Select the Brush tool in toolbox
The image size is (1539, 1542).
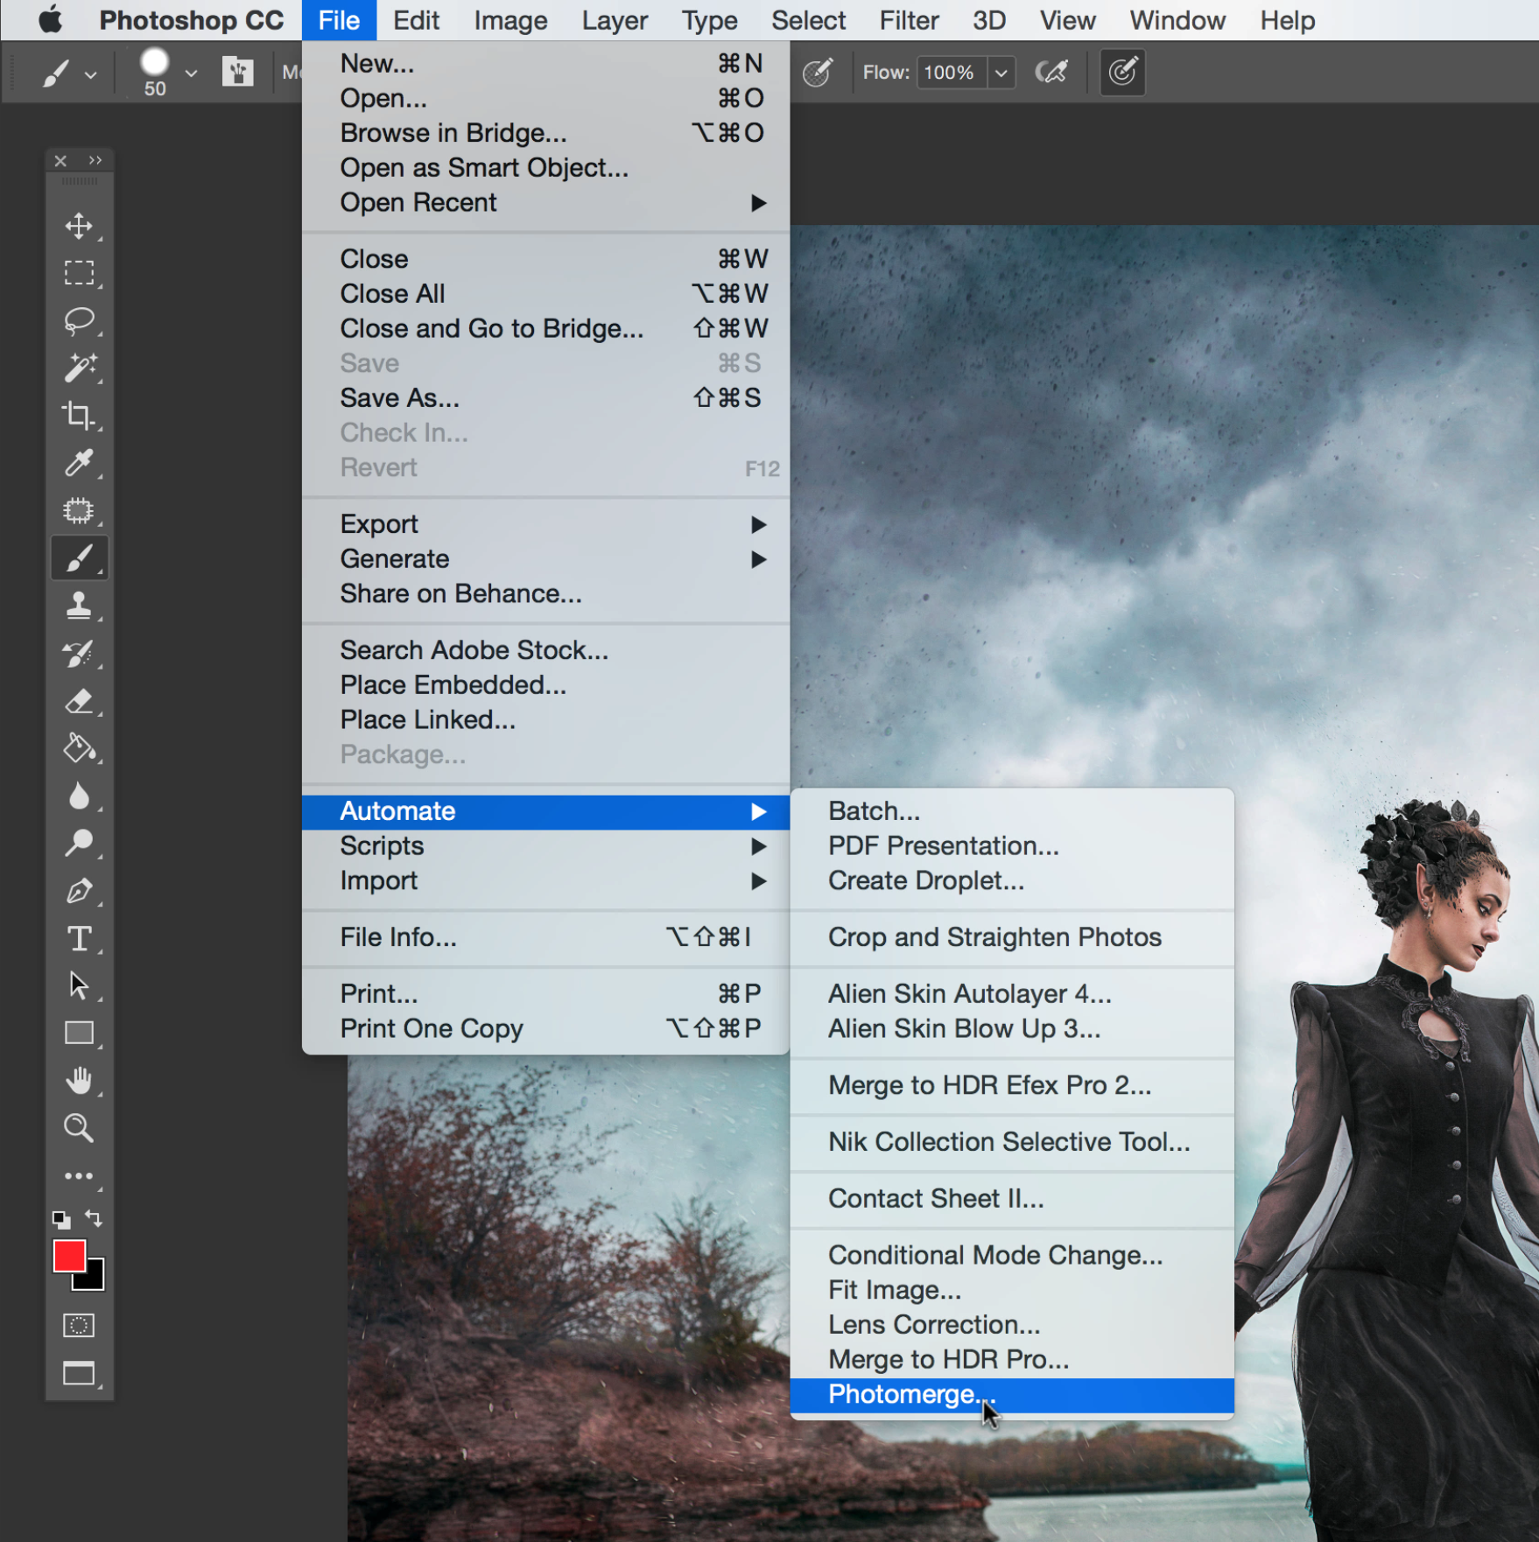click(x=79, y=558)
